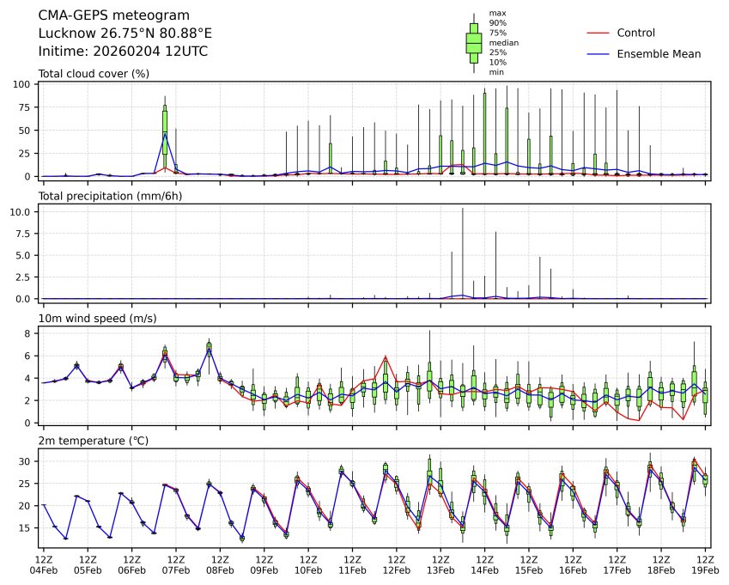Image resolution: width=729 pixels, height=585 pixels.
Task: Click the tall cloud cover box near 07Feb
Action: (165, 131)
